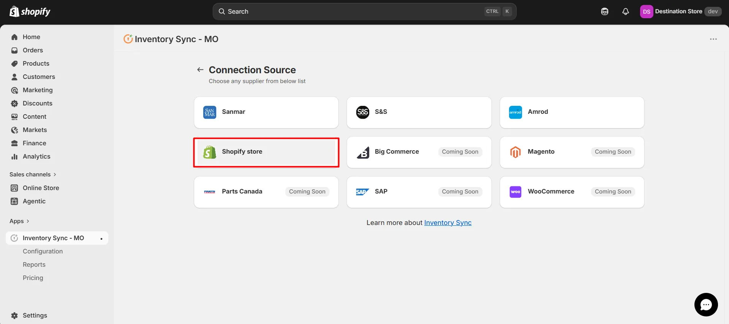Click the Parts Canada logo icon
Screen dimensions: 729x324
point(210,192)
